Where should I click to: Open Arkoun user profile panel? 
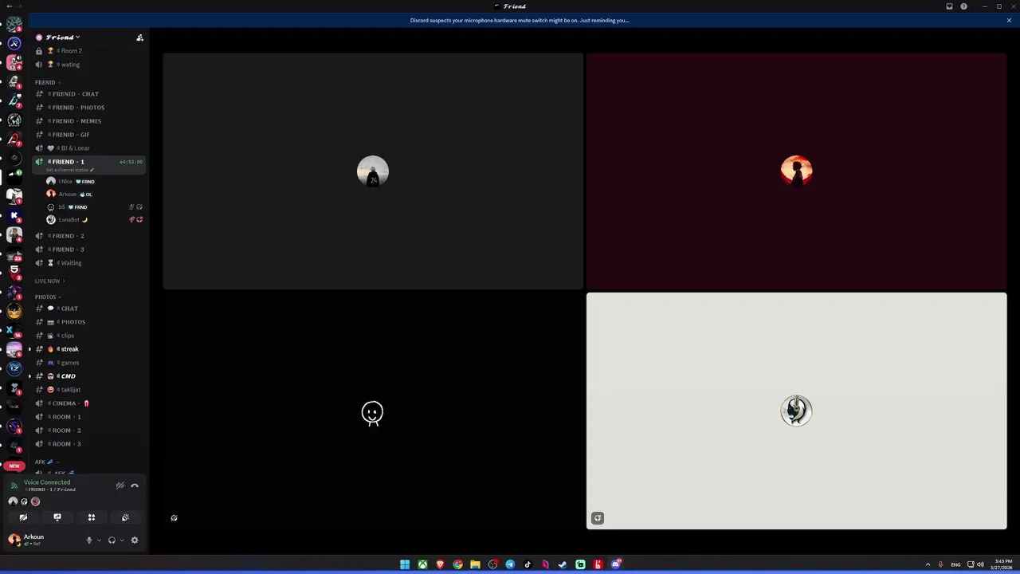(44, 540)
